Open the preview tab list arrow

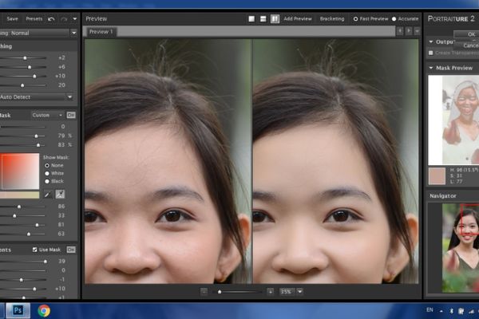pos(417,31)
